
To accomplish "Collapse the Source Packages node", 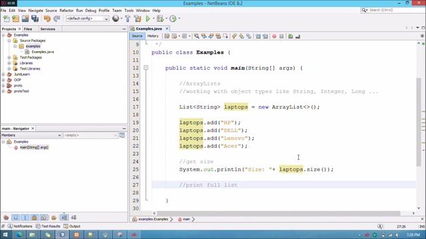I will (9, 40).
